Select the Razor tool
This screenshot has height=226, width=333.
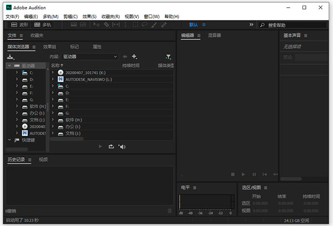107,24
